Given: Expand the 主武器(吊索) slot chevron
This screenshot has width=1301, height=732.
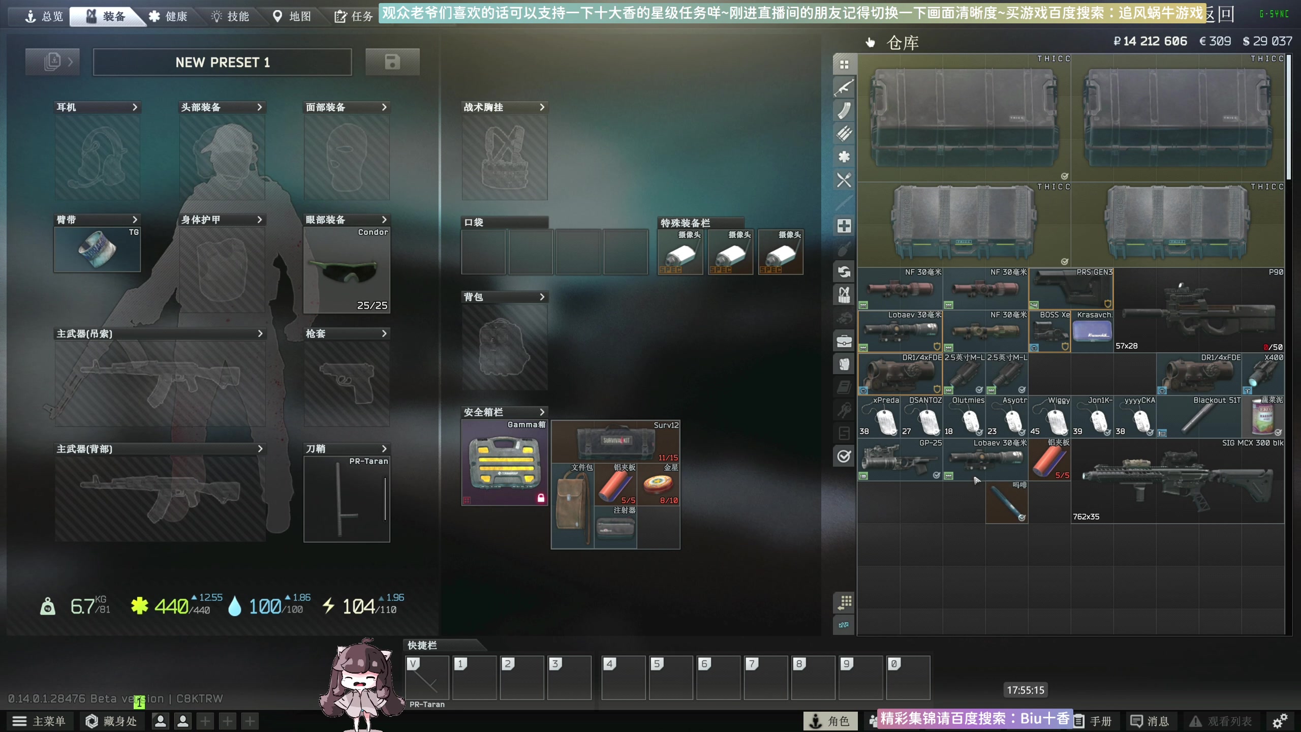Looking at the screenshot, I should pos(260,333).
